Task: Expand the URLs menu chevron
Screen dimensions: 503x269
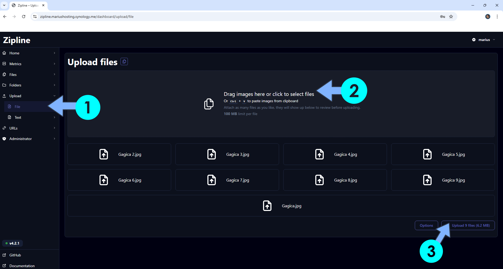Action: (54, 128)
